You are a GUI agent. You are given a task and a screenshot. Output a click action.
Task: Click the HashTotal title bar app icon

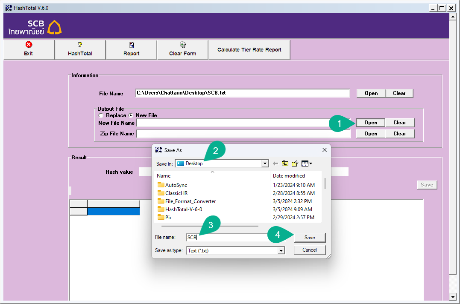pyautogui.click(x=9, y=8)
